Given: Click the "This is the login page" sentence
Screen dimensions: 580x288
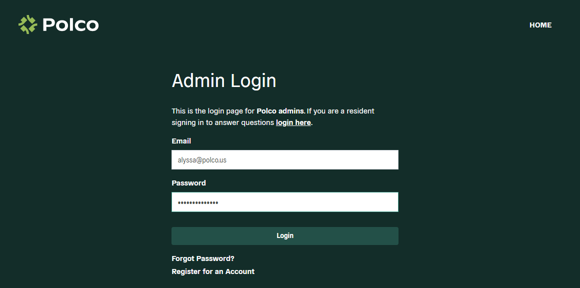Looking at the screenshot, I should coord(213,110).
